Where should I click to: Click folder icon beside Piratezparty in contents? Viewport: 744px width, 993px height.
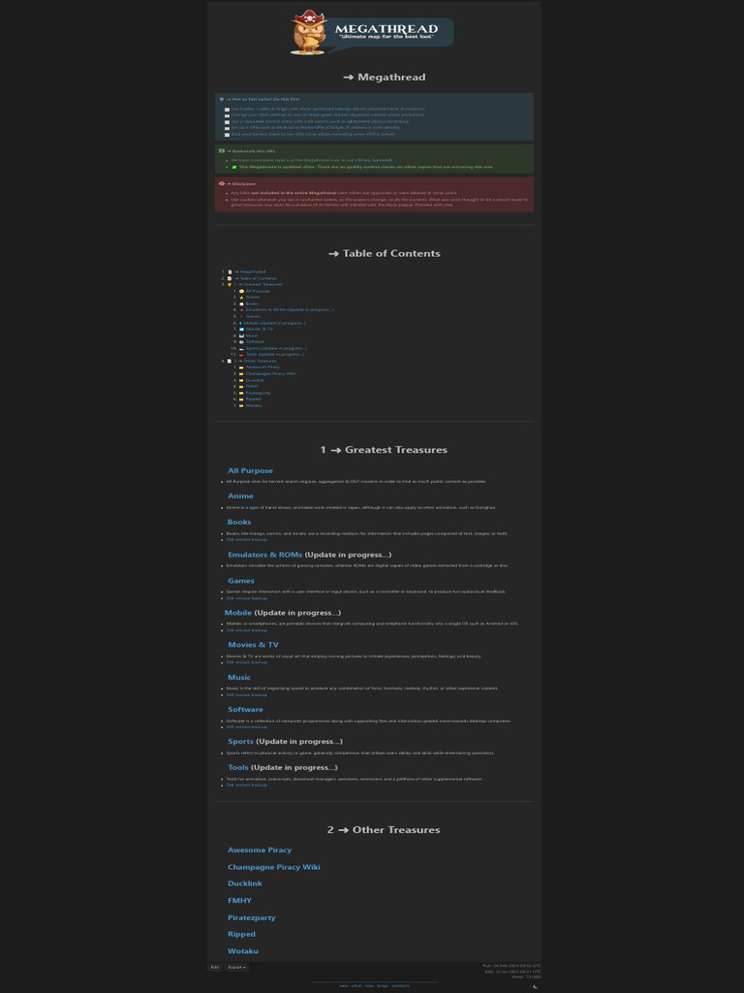(x=241, y=394)
